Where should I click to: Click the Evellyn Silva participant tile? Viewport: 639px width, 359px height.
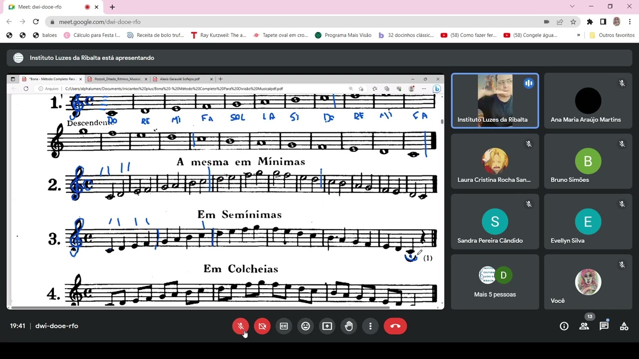click(588, 221)
